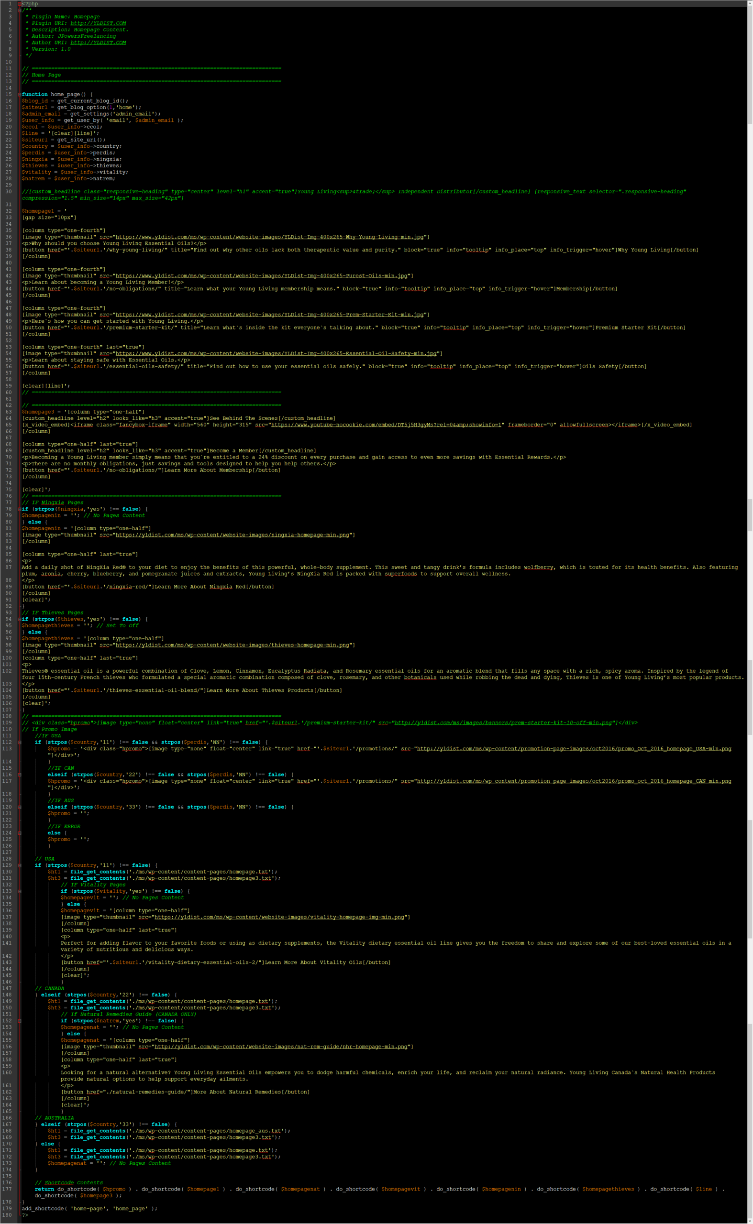Fold the country '33' elseif on line 120

click(20, 808)
